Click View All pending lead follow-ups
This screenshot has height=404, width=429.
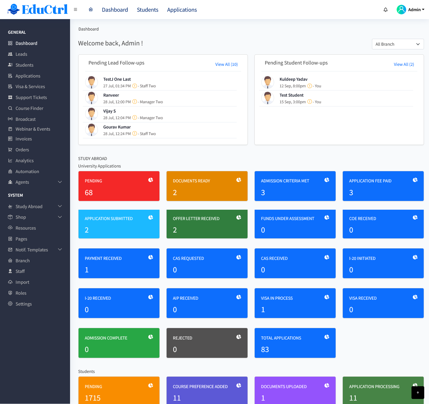pos(226,64)
